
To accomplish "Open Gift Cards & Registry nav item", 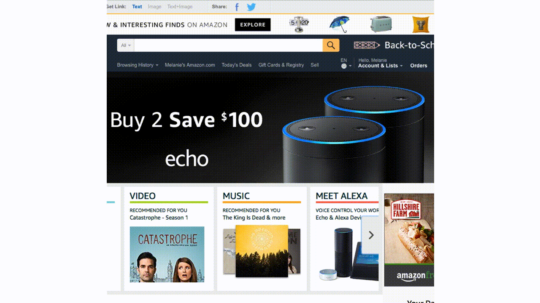I will (281, 65).
